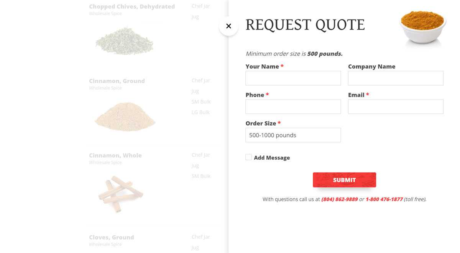
Task: Click into the Email input field
Action: [x=396, y=106]
